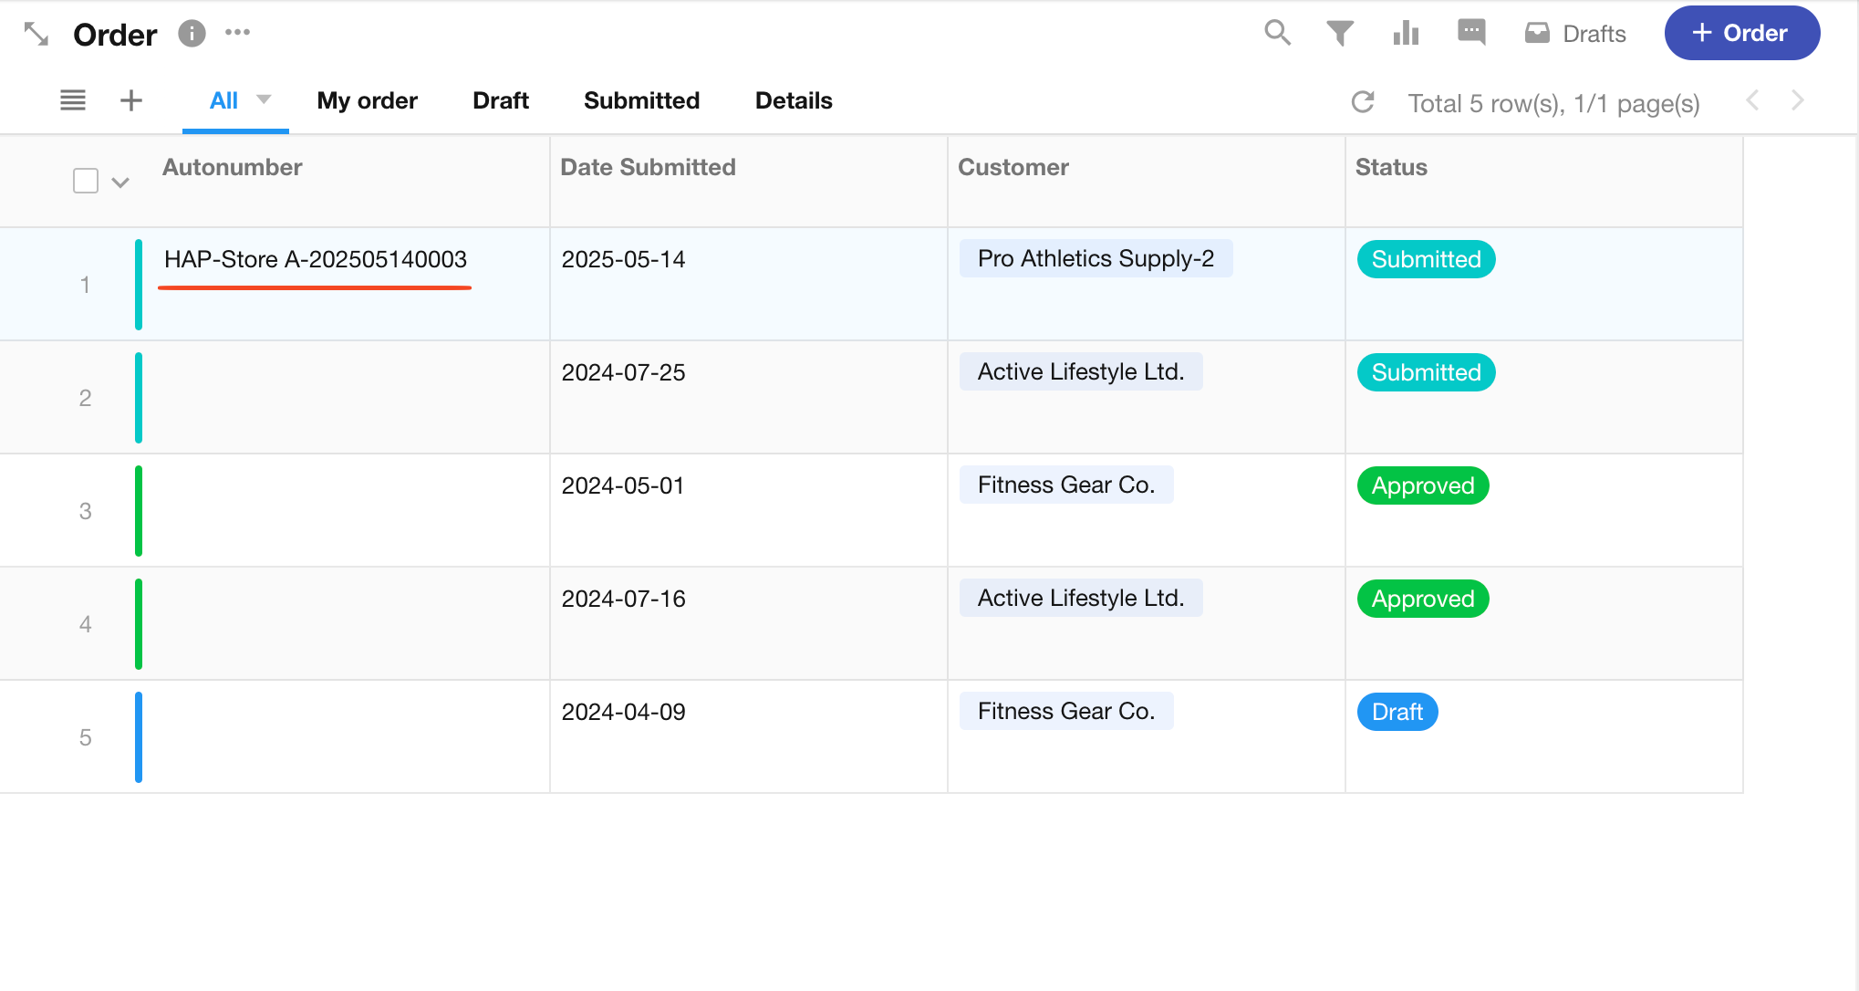Viewport: 1859px width, 991px height.
Task: Open the discussion comments icon
Action: coord(1471,33)
